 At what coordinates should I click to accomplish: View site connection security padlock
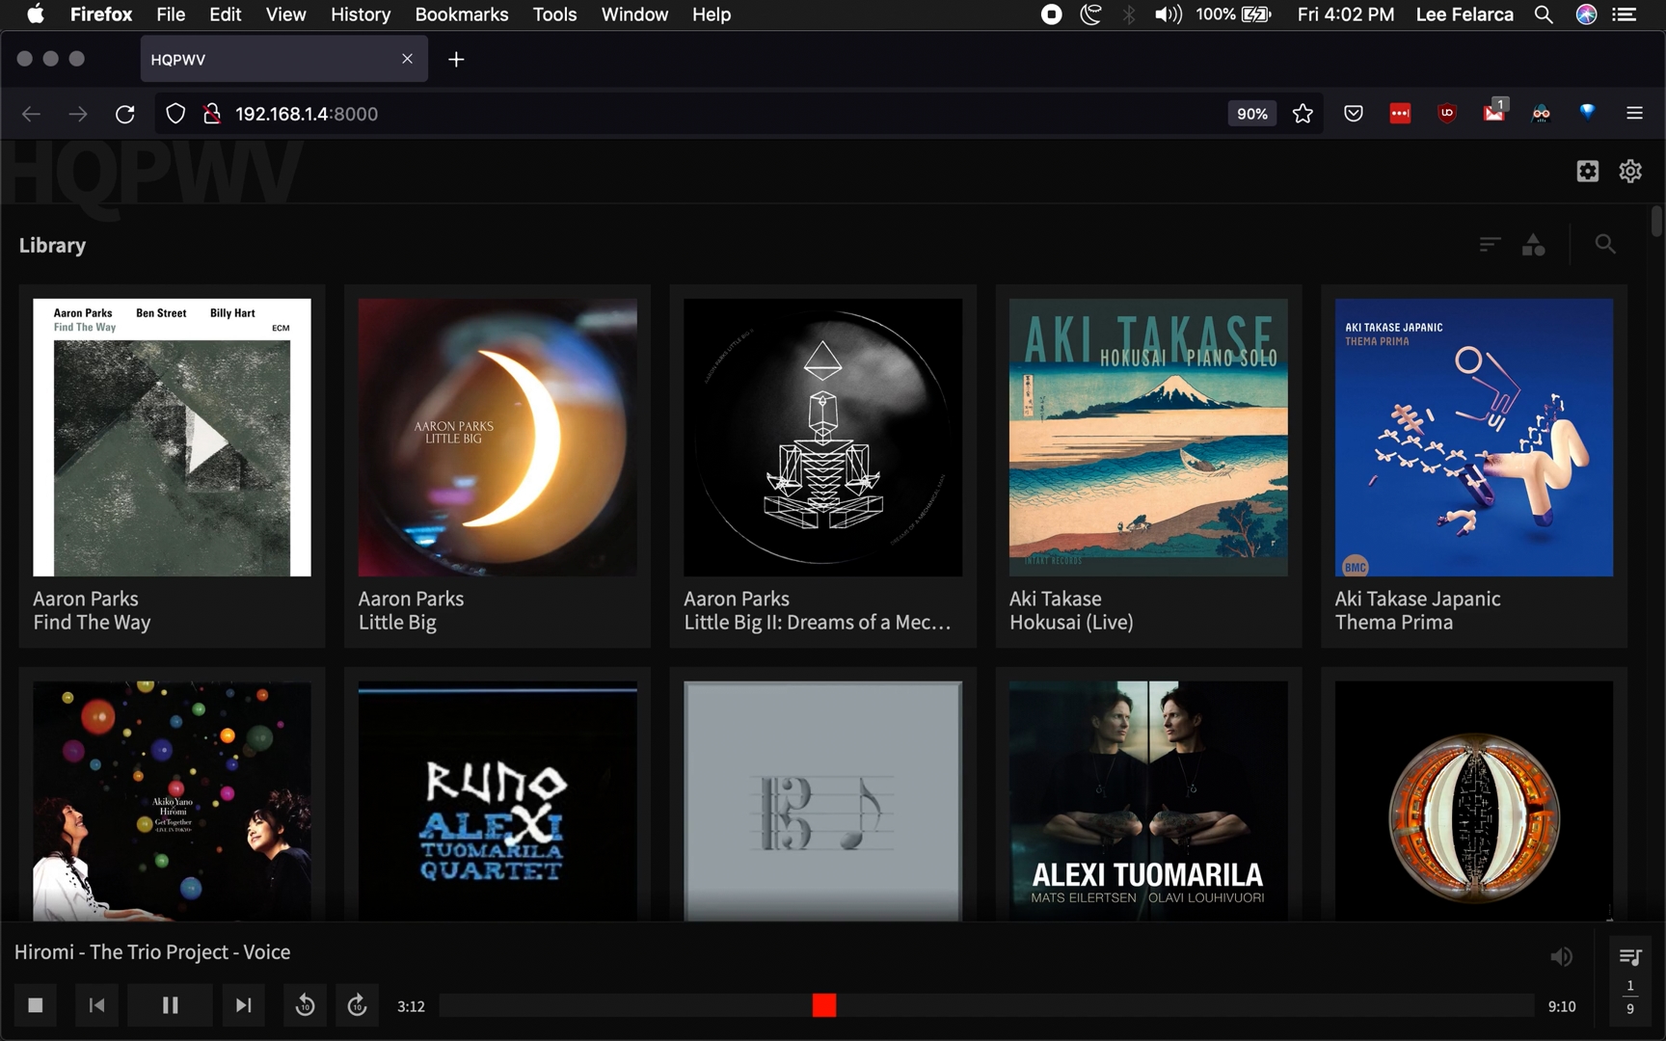[x=212, y=114]
